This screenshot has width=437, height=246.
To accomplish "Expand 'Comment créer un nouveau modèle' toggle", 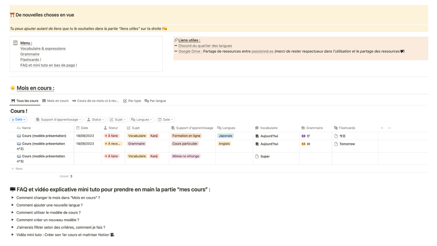I will [12, 220].
